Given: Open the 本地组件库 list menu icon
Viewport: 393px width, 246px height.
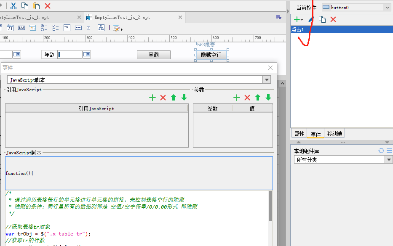Looking at the screenshot, I should [389, 151].
